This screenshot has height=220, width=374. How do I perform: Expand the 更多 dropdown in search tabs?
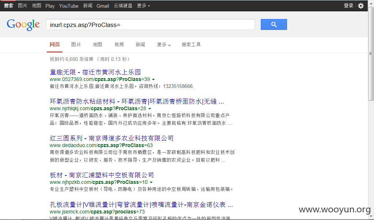[x=164, y=45]
